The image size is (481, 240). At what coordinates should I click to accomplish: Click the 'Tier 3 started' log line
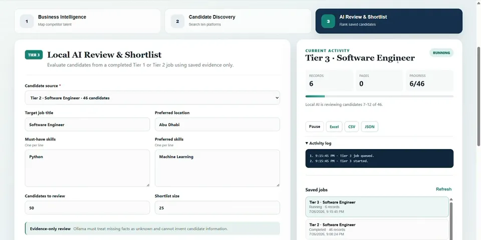(339, 161)
